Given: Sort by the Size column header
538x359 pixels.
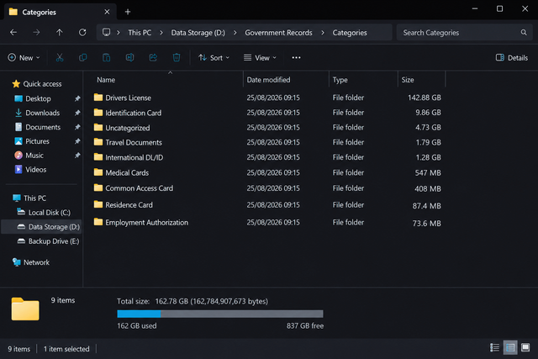Looking at the screenshot, I should pyautogui.click(x=408, y=80).
